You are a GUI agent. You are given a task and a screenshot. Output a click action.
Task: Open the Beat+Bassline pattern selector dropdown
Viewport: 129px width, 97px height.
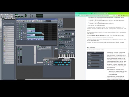(x=55, y=60)
